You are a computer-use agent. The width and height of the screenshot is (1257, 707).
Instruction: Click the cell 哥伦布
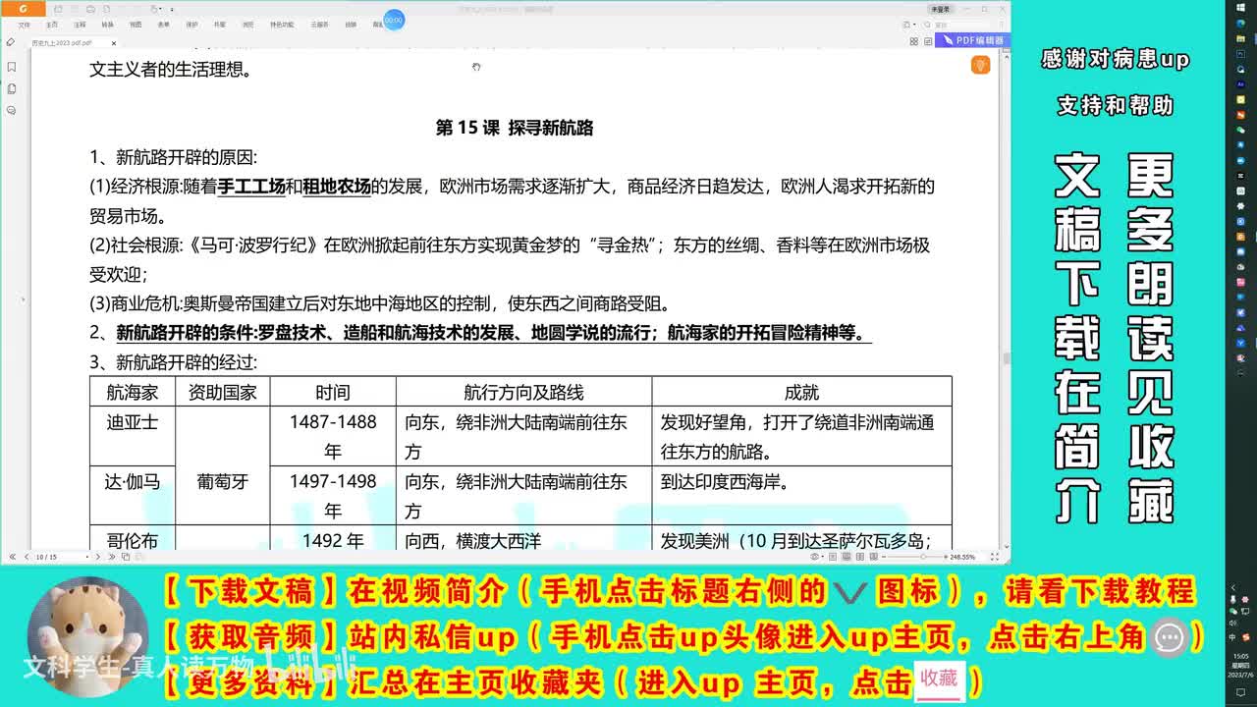pyautogui.click(x=133, y=540)
